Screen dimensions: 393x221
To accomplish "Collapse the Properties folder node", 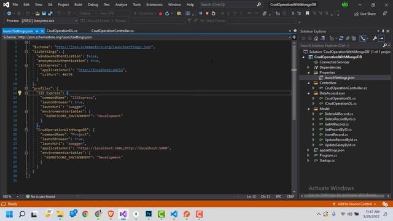I will click(308, 72).
